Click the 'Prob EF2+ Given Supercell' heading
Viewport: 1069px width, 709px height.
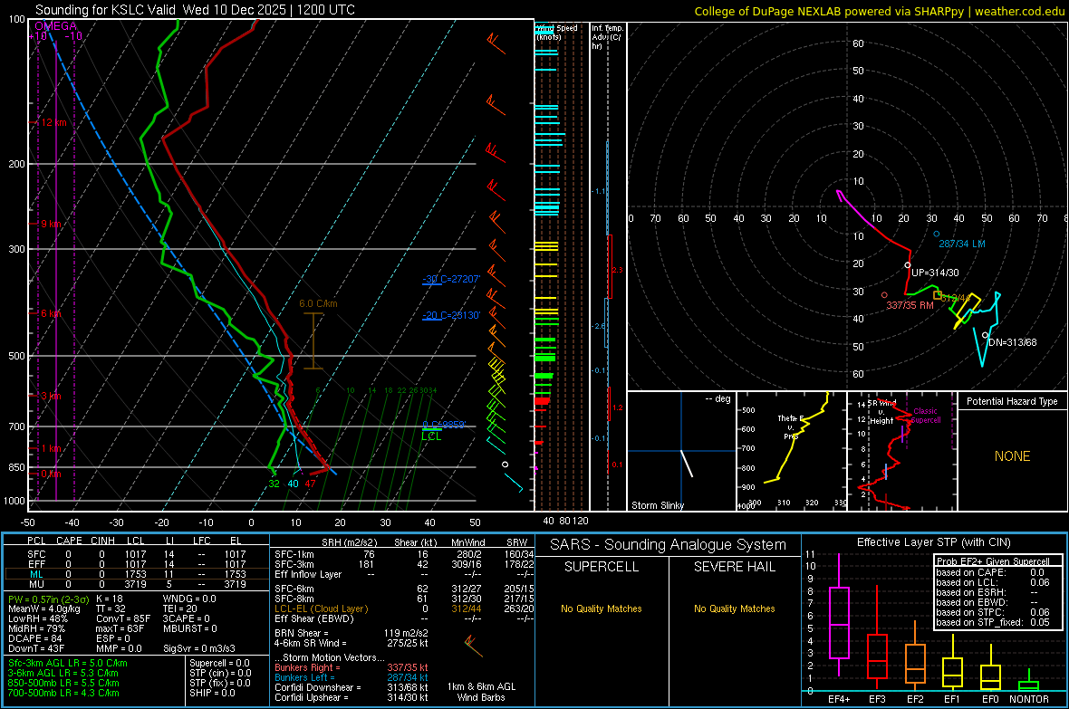pyautogui.click(x=993, y=561)
